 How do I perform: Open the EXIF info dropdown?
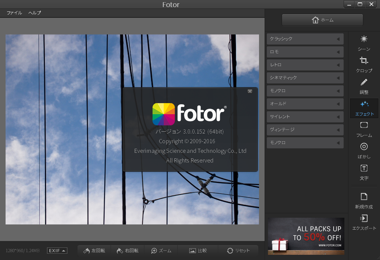click(x=56, y=250)
